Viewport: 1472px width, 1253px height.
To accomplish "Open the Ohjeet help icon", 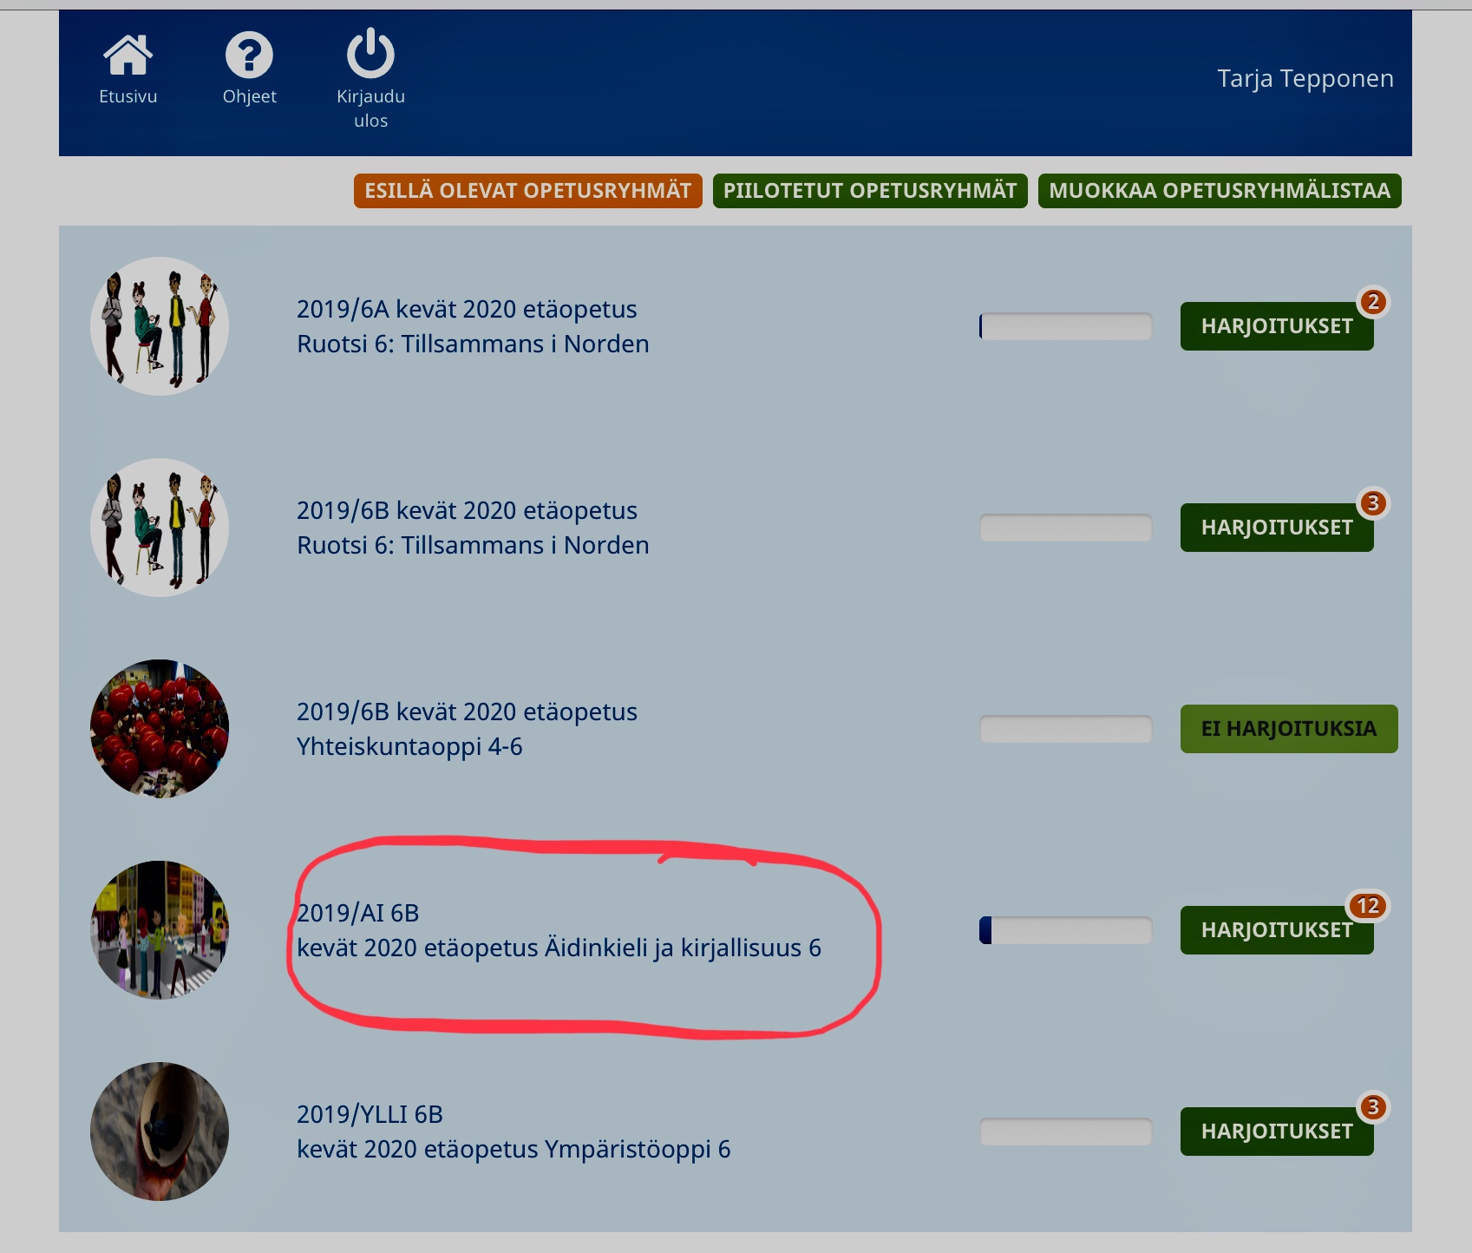I will point(249,56).
